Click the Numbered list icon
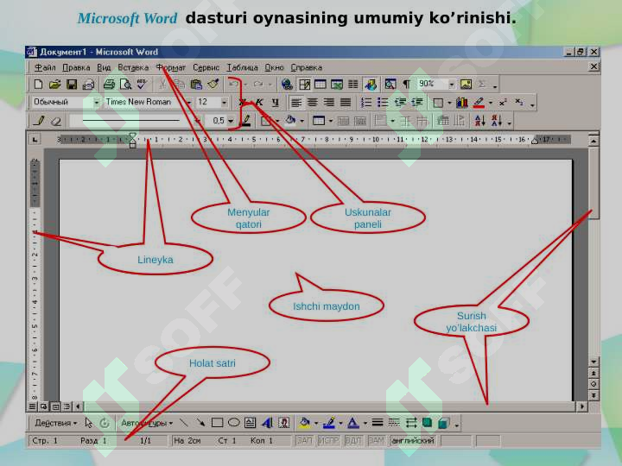 point(366,103)
